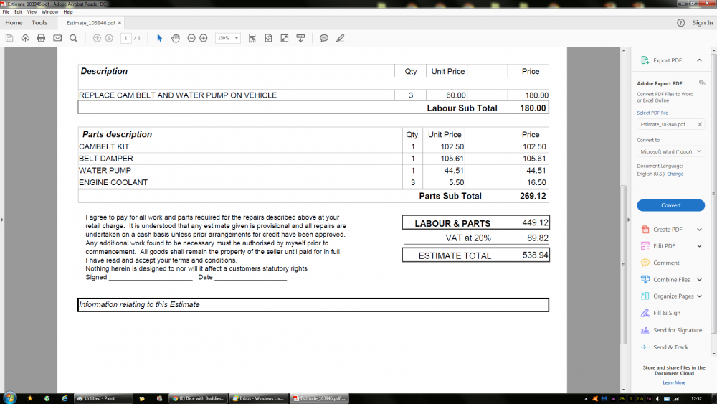The image size is (717, 404).
Task: Click the zoom in plus icon
Action: point(204,39)
